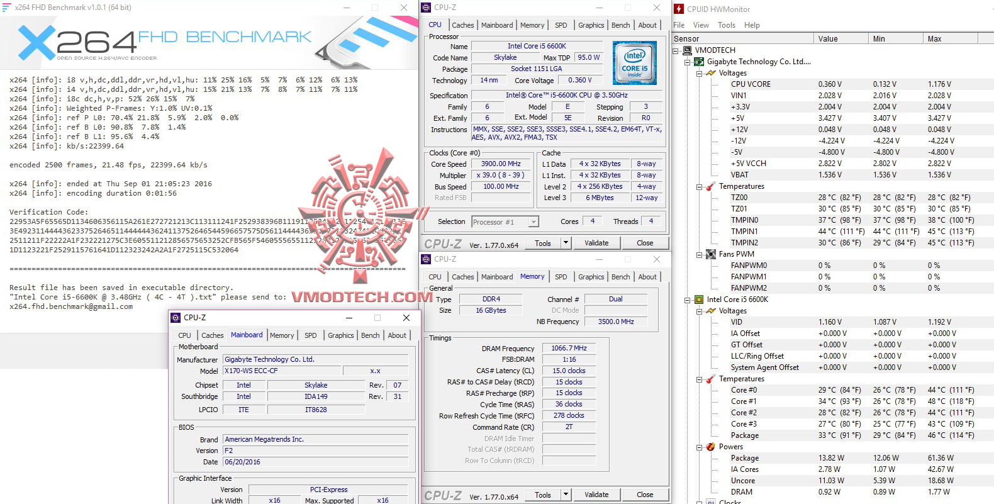Click the Sensor column header in HWMonitor
This screenshot has width=994, height=504.
point(742,39)
